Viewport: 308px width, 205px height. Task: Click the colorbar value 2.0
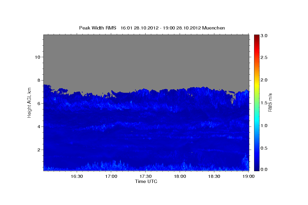point(264,80)
